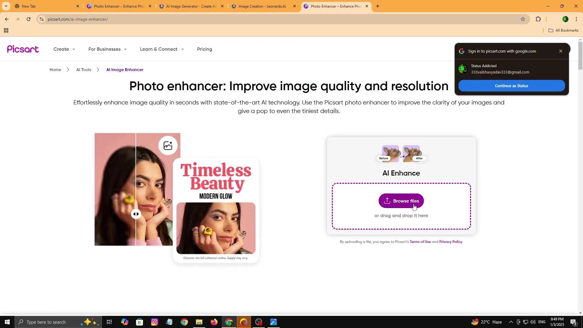Viewport: 583px width, 328px height.
Task: Click the Timeless Beauty poster image
Action: [x=216, y=210]
